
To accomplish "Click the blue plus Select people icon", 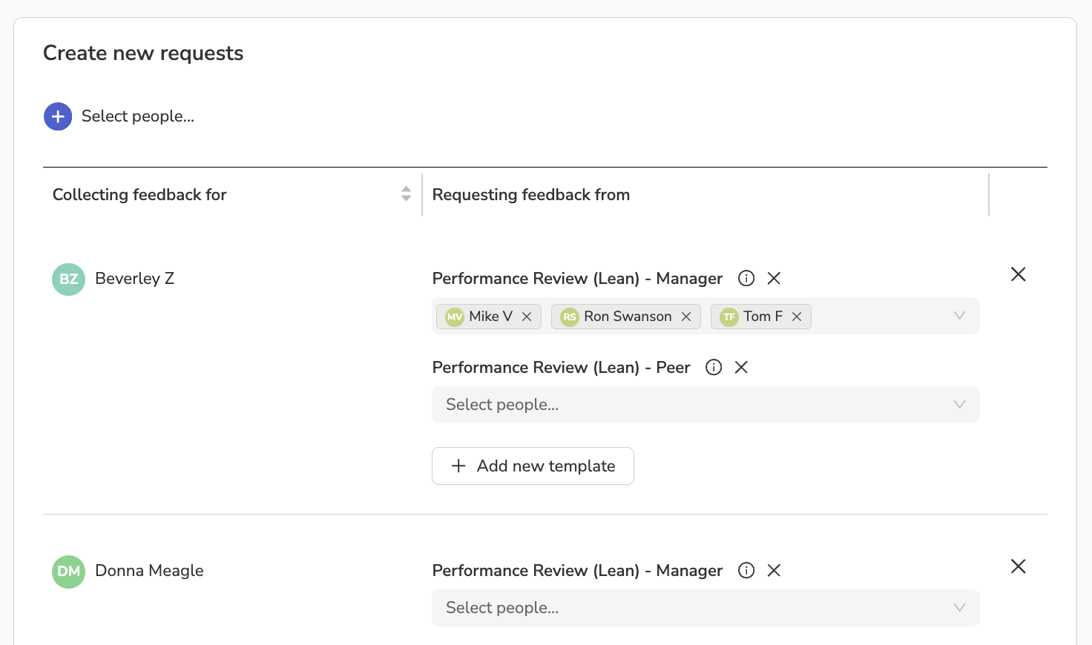I will (58, 116).
